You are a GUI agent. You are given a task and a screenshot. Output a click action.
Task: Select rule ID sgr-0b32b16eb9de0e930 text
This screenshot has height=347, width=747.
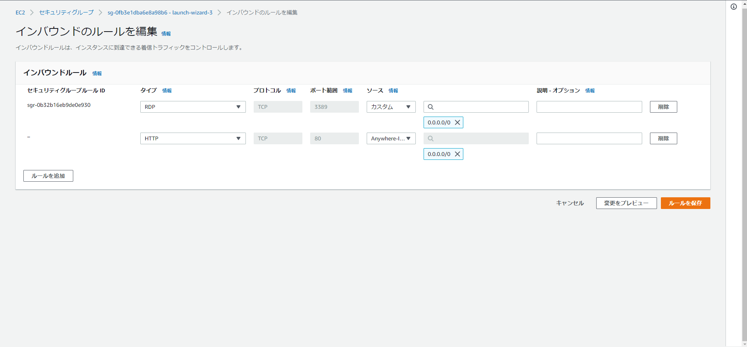click(x=59, y=105)
